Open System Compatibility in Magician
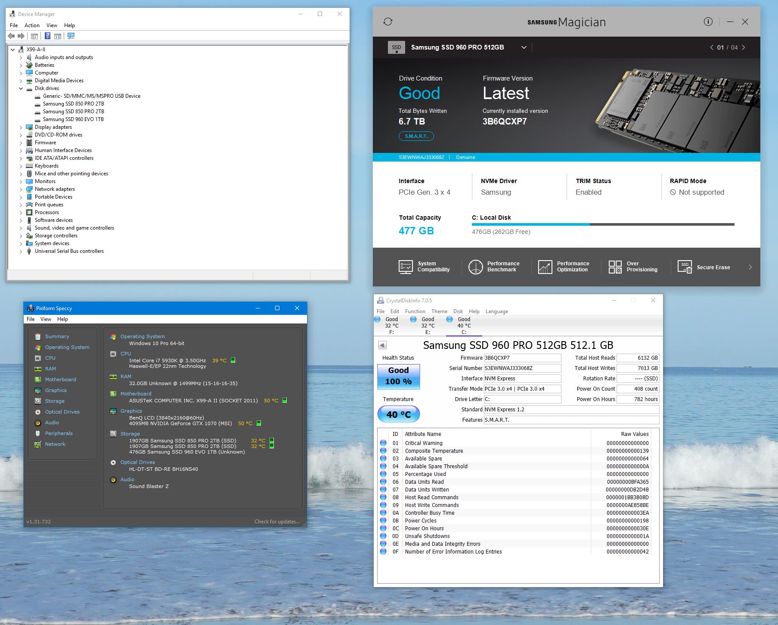778x625 pixels. coord(424,267)
